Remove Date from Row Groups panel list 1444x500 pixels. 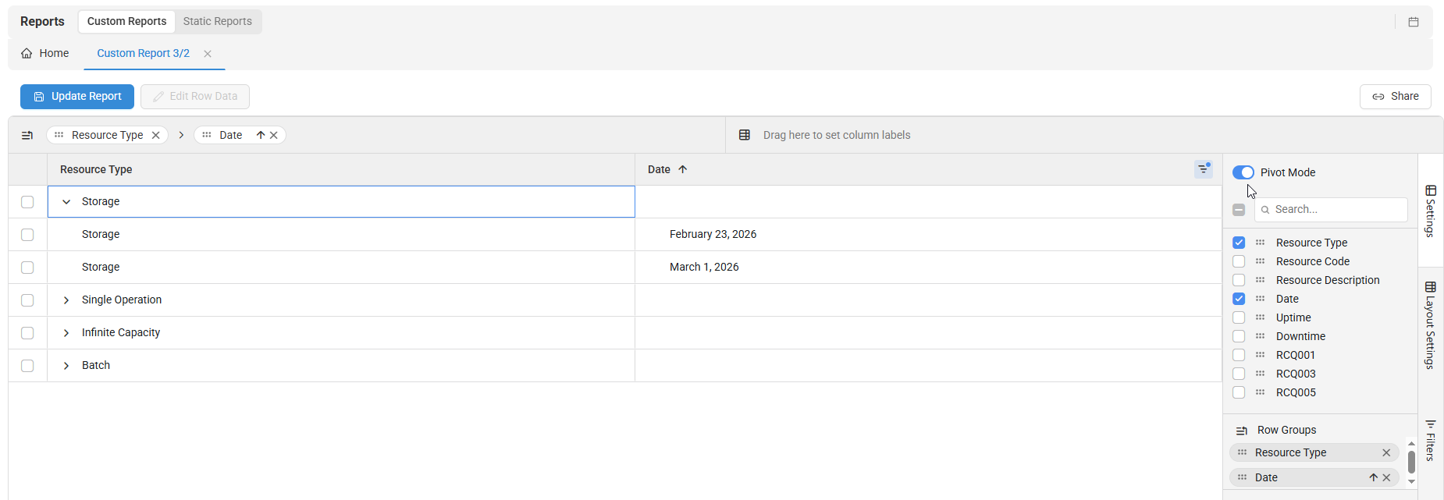(1386, 477)
